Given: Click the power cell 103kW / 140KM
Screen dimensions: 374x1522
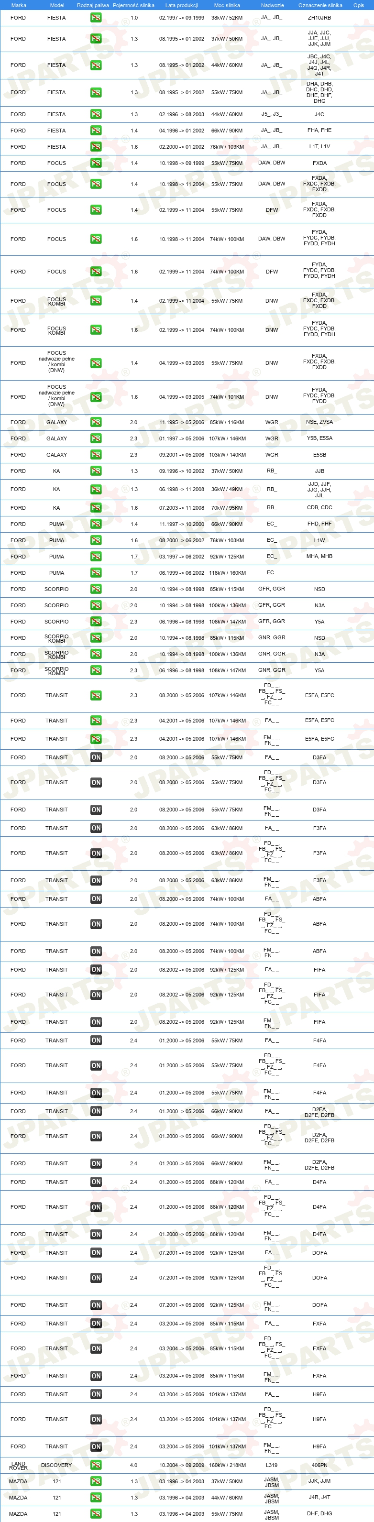Looking at the screenshot, I should pos(227,455).
